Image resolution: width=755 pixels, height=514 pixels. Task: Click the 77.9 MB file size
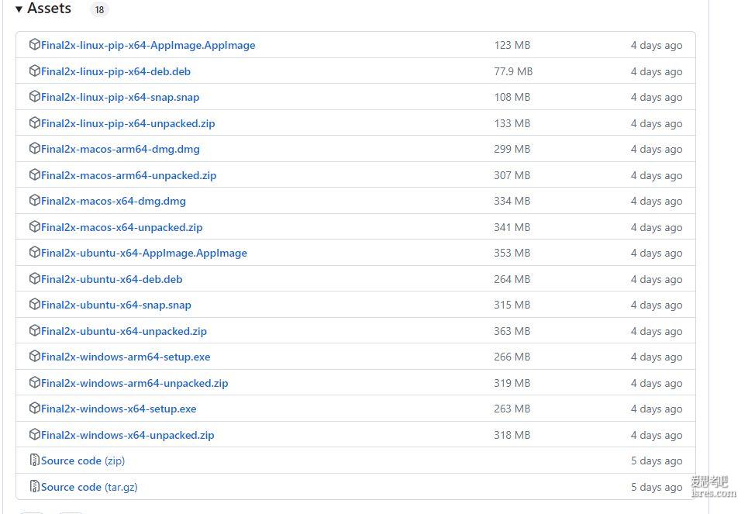[513, 72]
